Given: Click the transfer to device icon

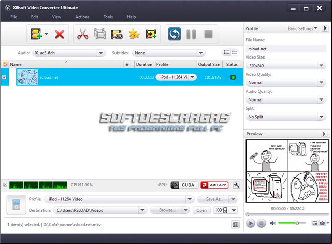Looking at the screenshot, I should (222, 210).
